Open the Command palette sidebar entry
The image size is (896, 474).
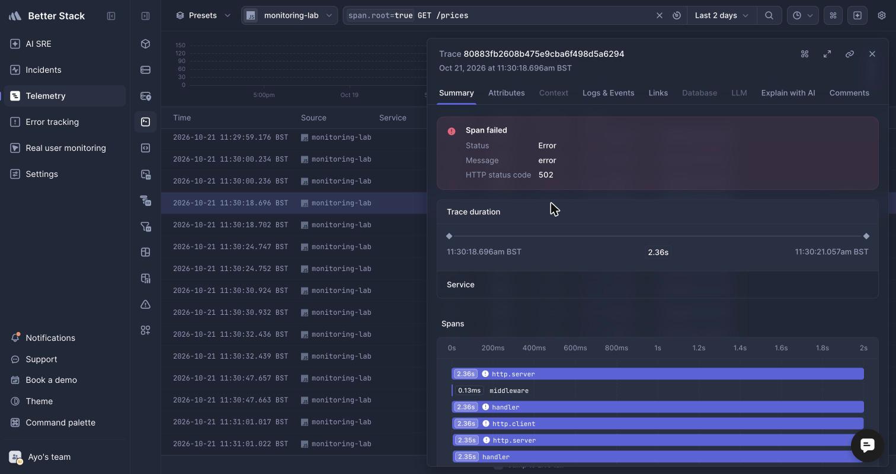(x=65, y=423)
